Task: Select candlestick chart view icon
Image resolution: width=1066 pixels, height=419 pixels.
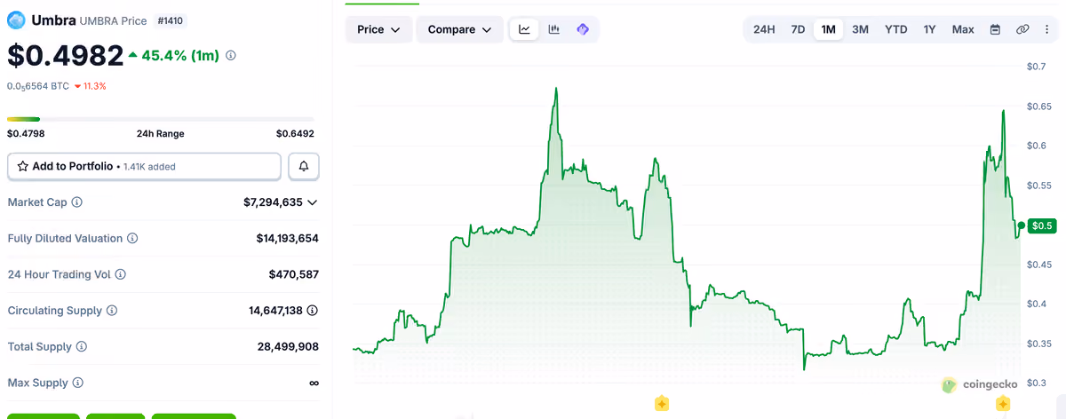Action: click(x=554, y=29)
